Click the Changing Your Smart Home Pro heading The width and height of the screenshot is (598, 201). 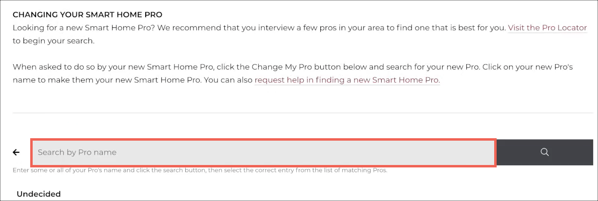[x=87, y=15]
